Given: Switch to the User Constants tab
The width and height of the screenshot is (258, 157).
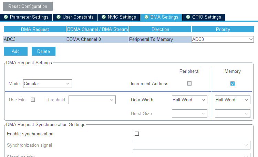Looking at the screenshot, I should pyautogui.click(x=75, y=17).
